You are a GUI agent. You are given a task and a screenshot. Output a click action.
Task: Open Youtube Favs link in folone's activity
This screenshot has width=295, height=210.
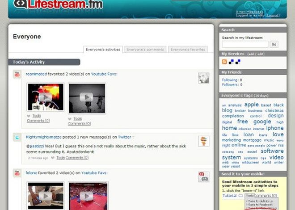94,173
